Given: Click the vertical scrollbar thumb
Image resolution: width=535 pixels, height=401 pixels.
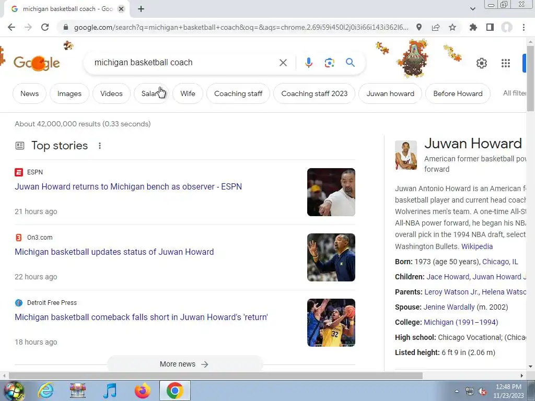Looking at the screenshot, I should pos(531,78).
